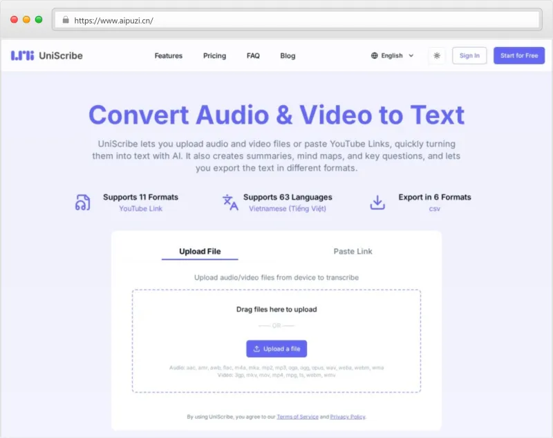The image size is (553, 438).
Task: Visit the Blog page
Action: tap(288, 56)
